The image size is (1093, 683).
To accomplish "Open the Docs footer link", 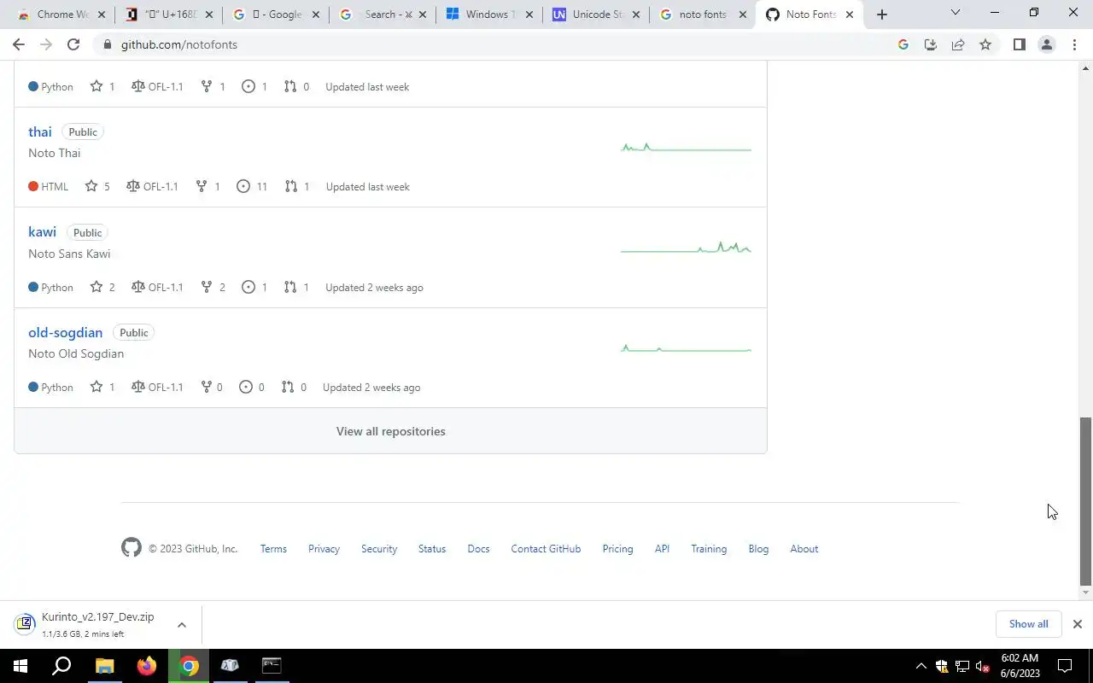I will [x=478, y=549].
